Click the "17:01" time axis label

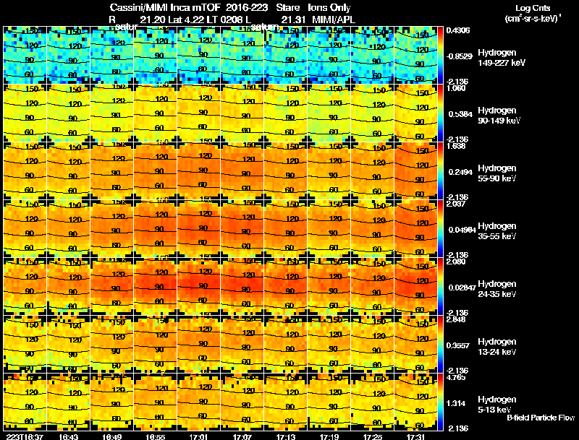(x=199, y=436)
